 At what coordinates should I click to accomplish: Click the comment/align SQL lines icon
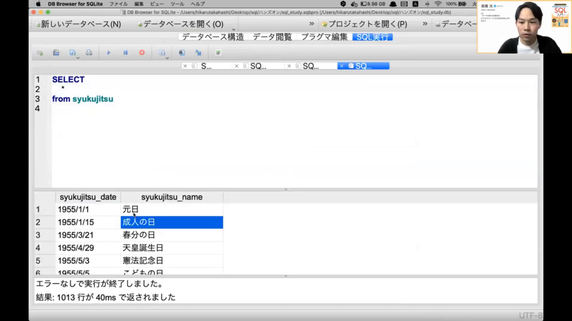pos(218,53)
